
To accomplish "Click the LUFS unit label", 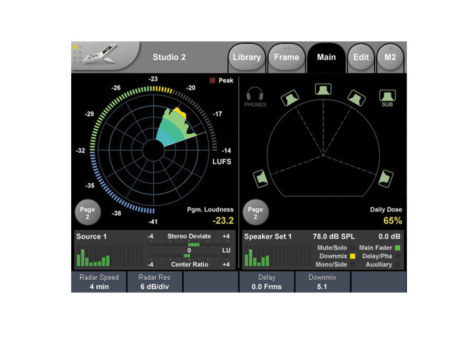I will (221, 162).
